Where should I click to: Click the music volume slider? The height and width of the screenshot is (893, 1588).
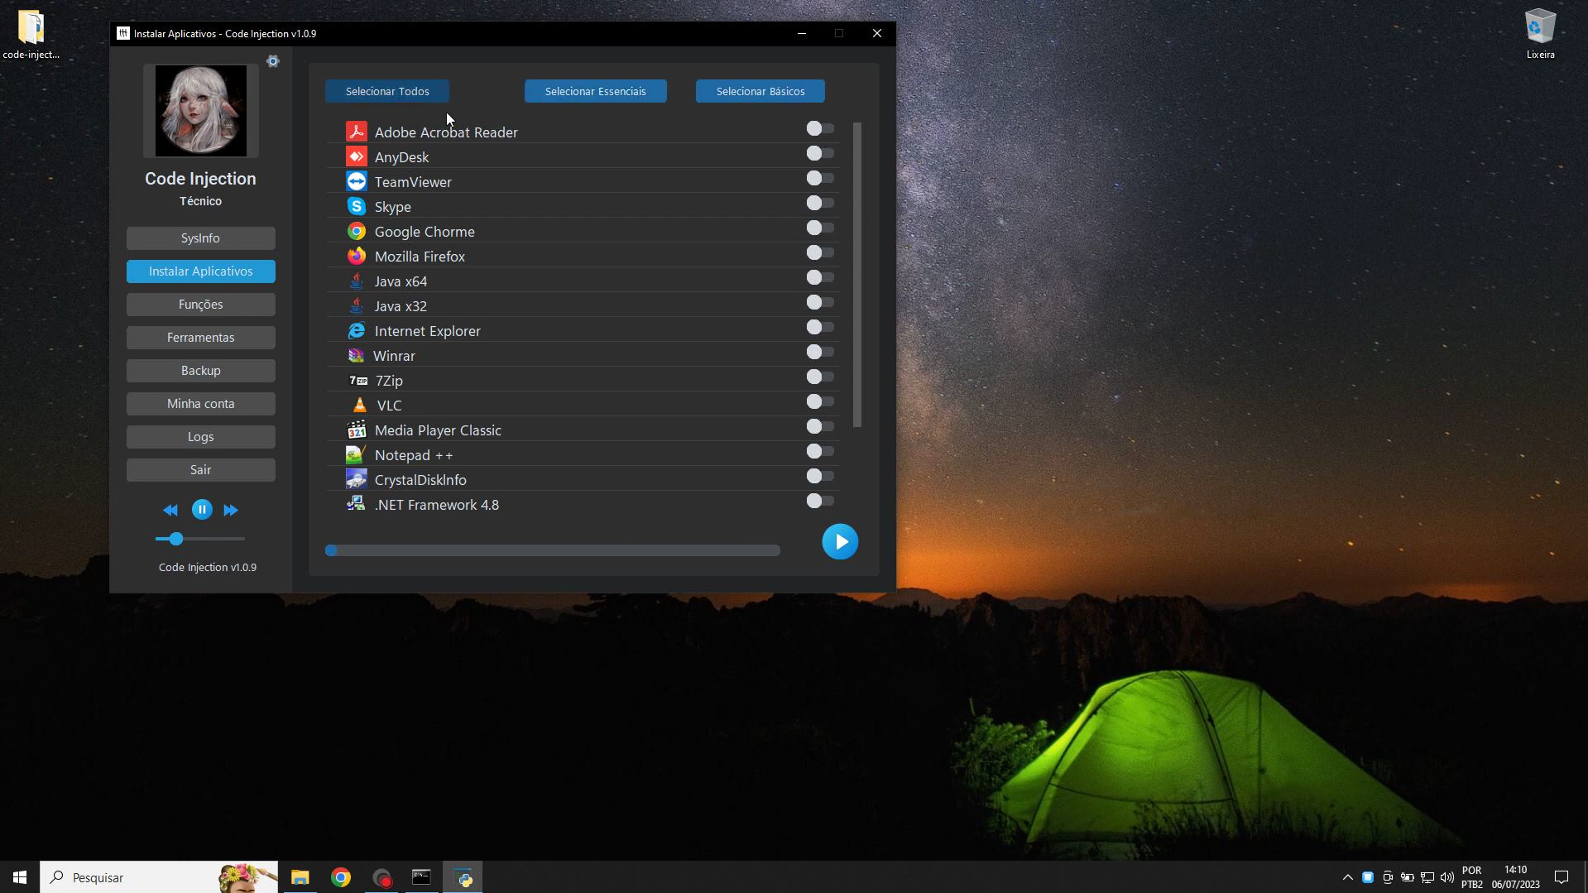(x=200, y=539)
